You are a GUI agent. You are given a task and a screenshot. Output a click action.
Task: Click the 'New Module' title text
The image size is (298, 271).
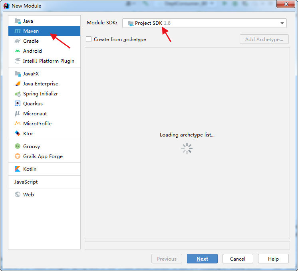pos(26,6)
